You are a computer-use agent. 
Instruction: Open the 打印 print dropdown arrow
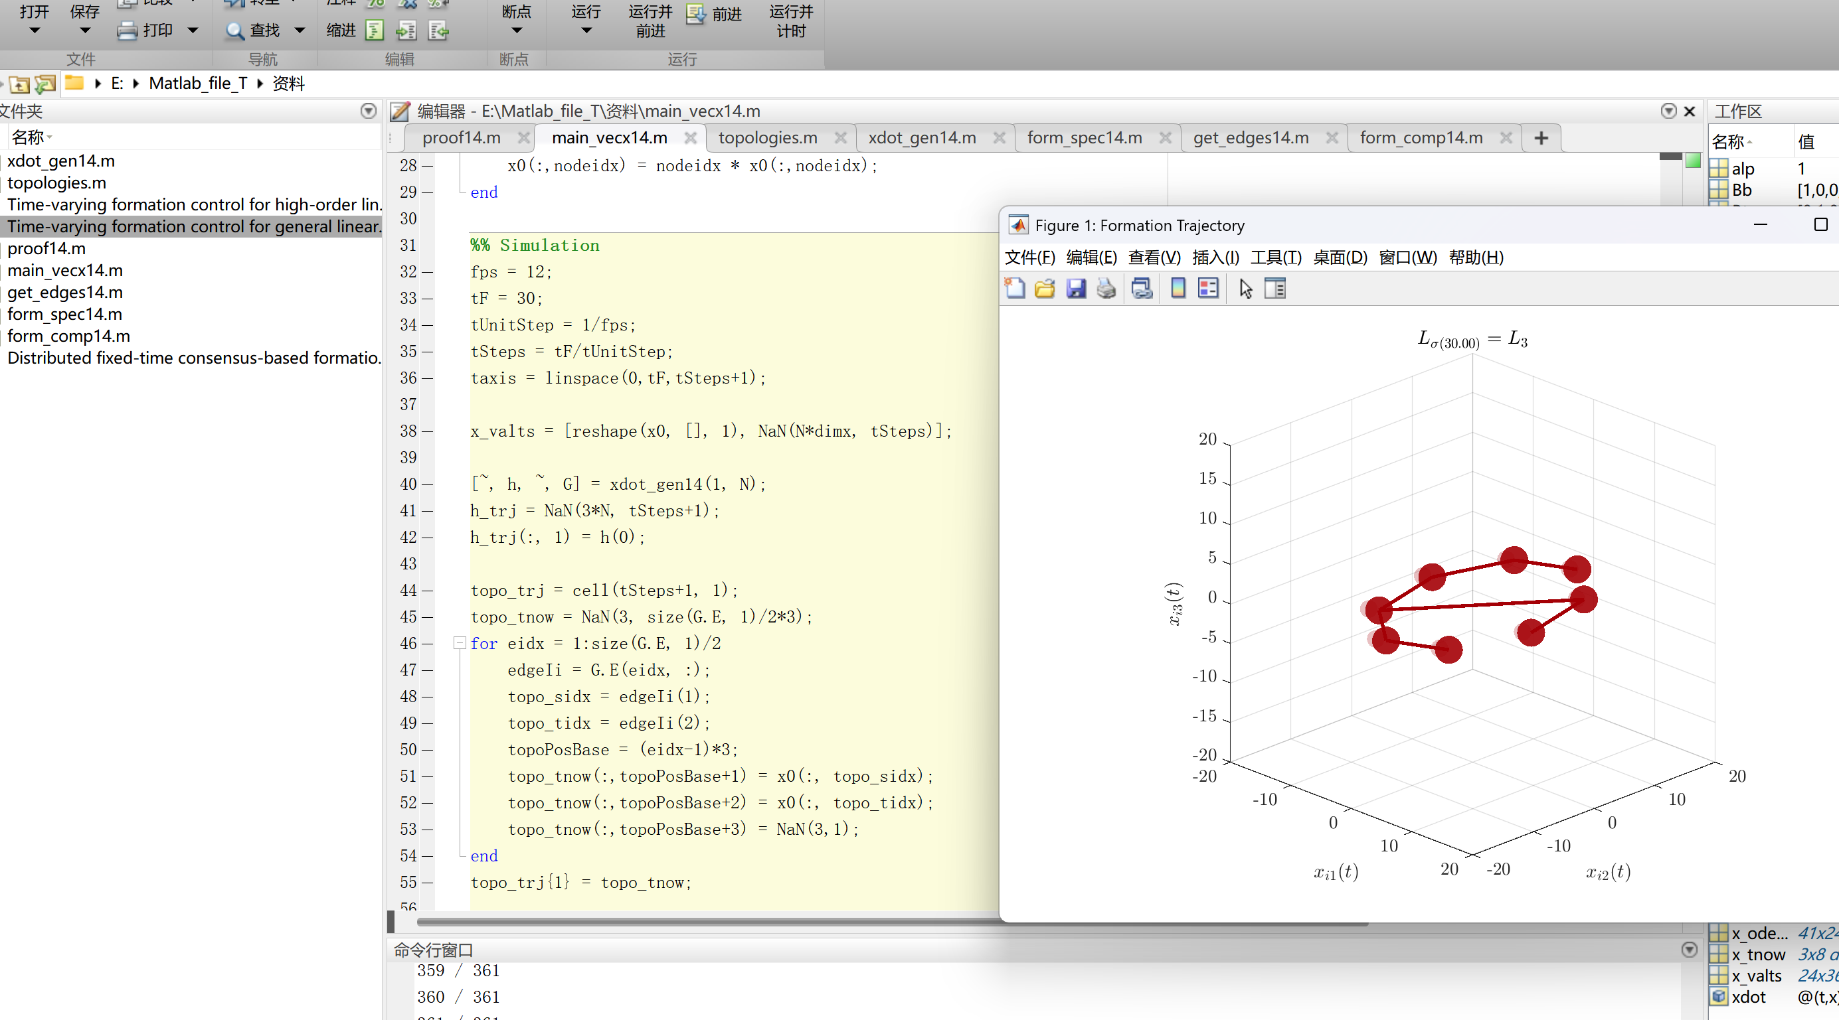[x=193, y=31]
